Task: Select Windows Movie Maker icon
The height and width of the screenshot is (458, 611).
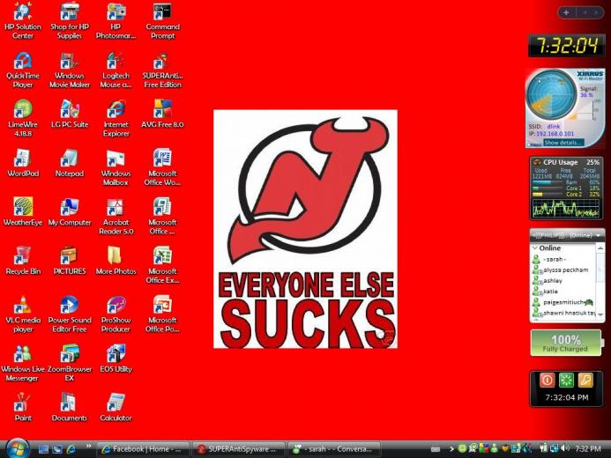Action: pyautogui.click(x=70, y=70)
